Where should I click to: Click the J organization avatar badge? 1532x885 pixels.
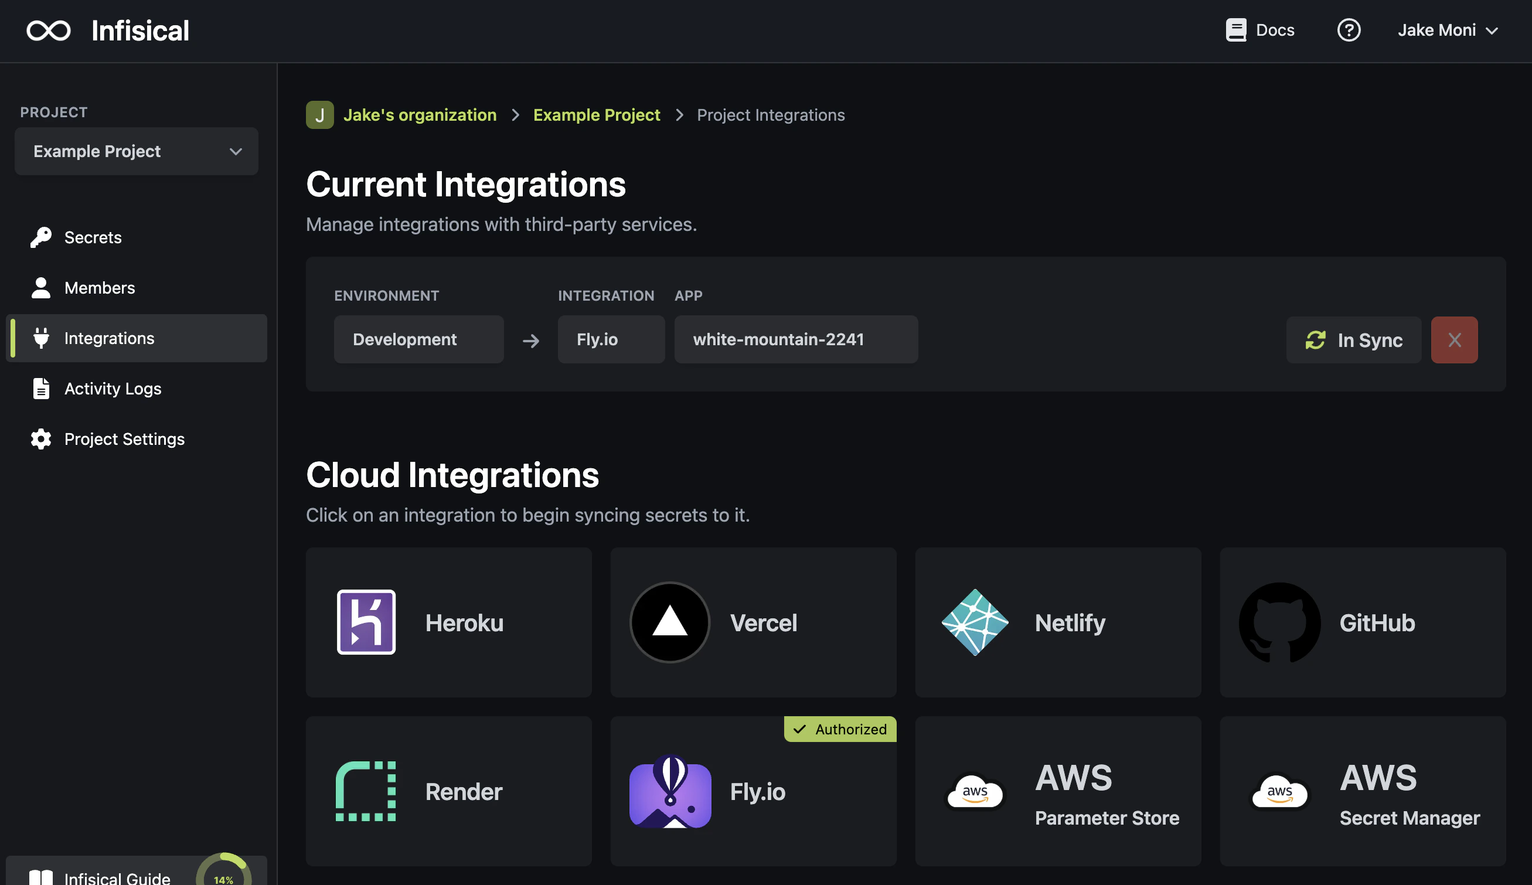click(x=319, y=115)
